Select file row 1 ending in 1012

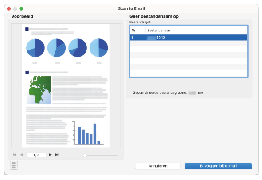189,38
